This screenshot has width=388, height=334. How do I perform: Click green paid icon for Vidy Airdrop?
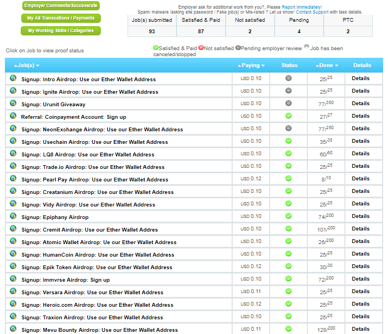(x=288, y=203)
